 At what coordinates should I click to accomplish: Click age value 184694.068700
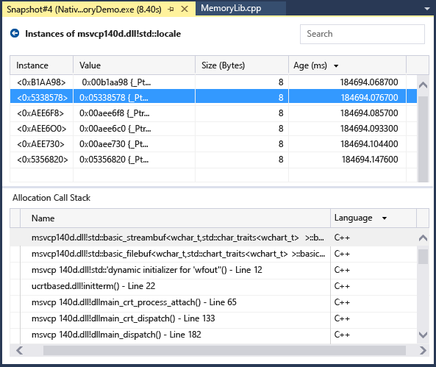(x=369, y=82)
